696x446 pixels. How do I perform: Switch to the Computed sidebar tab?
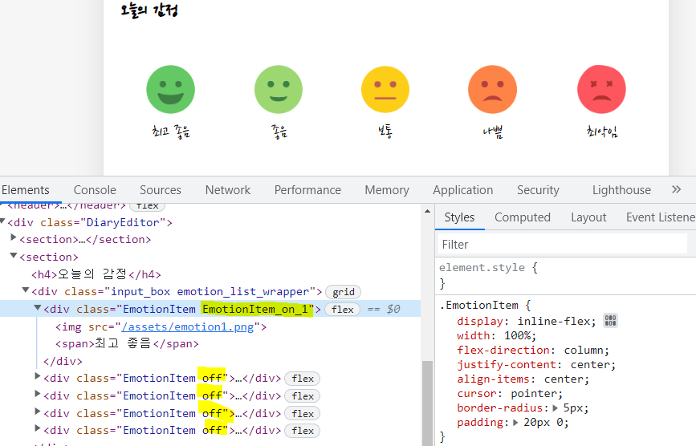pos(523,217)
